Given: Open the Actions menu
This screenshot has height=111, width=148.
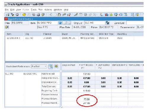Looking at the screenshot, I should click(48, 10).
